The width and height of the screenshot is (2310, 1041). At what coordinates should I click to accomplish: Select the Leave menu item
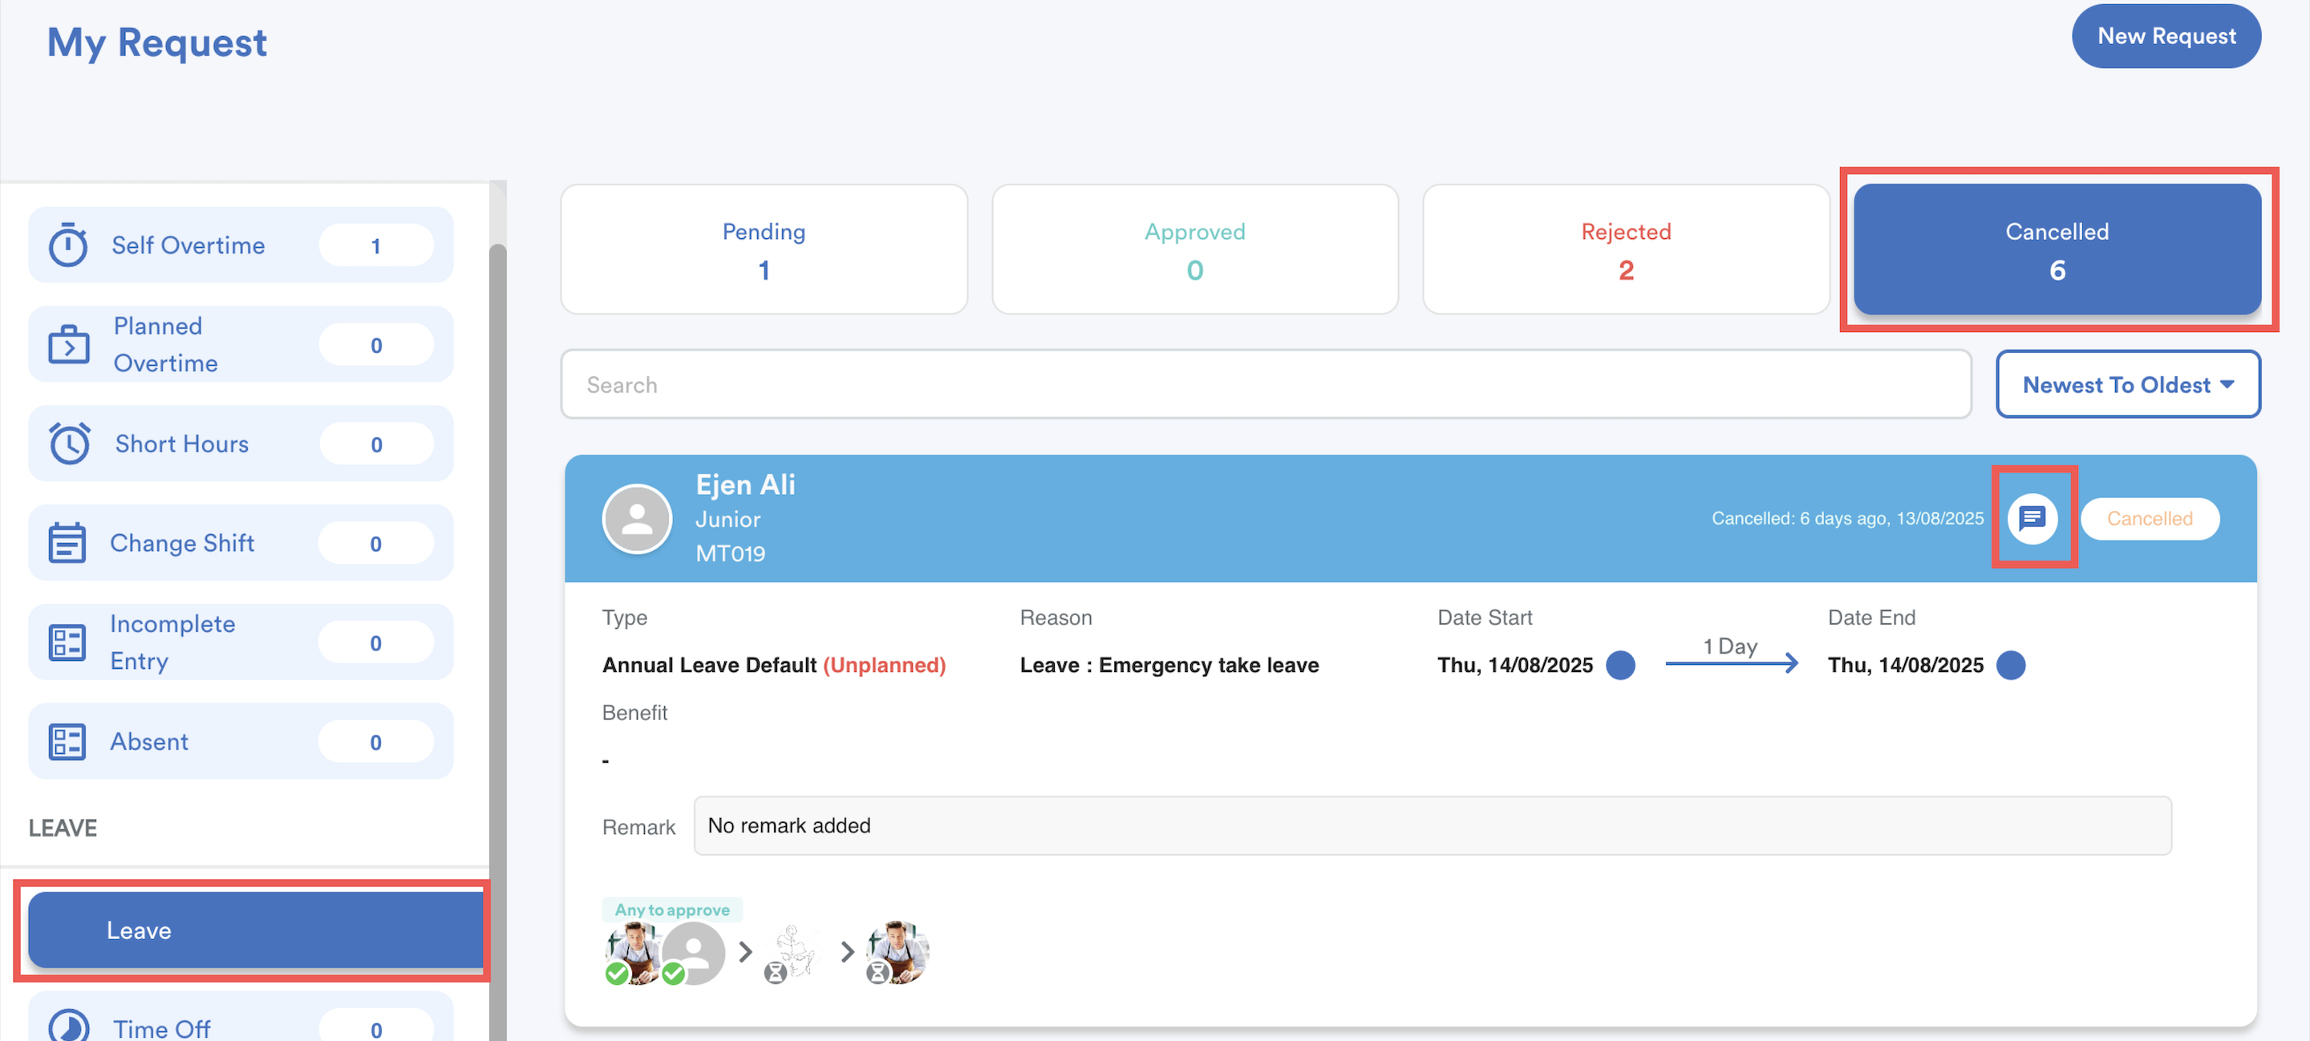(x=256, y=930)
